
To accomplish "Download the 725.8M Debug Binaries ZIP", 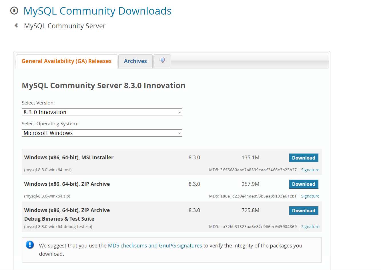I will [304, 211].
